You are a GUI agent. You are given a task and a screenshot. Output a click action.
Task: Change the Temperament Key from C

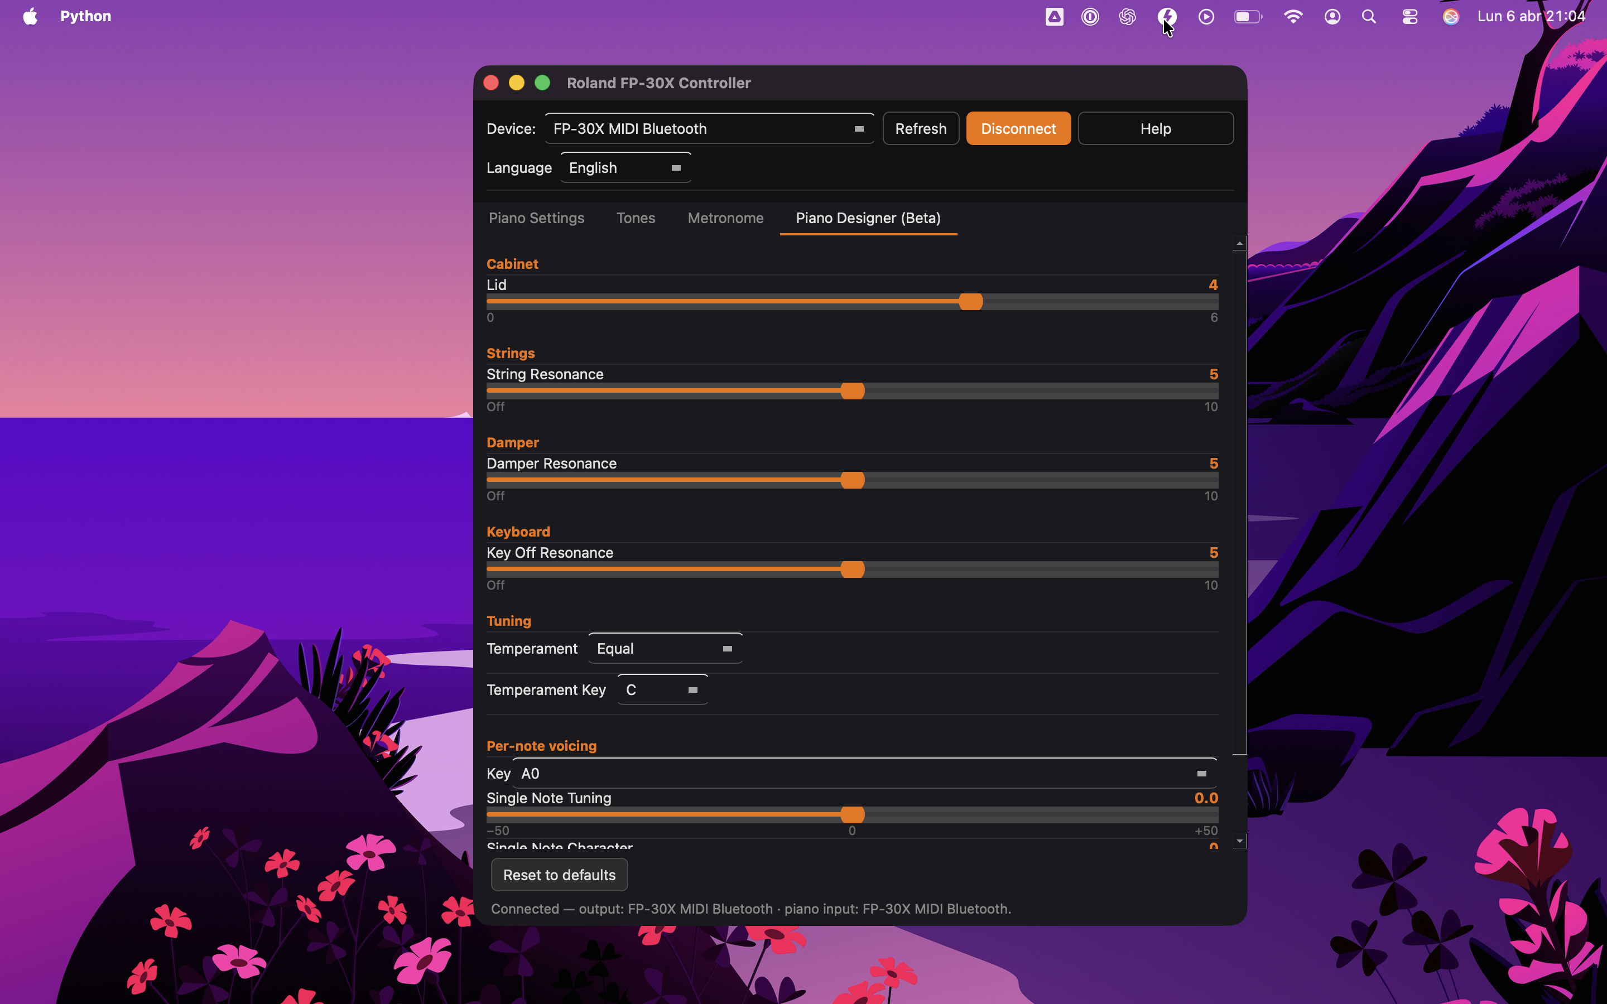[x=661, y=689]
